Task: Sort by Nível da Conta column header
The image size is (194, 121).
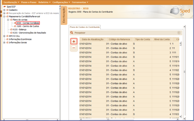Action: point(162,39)
